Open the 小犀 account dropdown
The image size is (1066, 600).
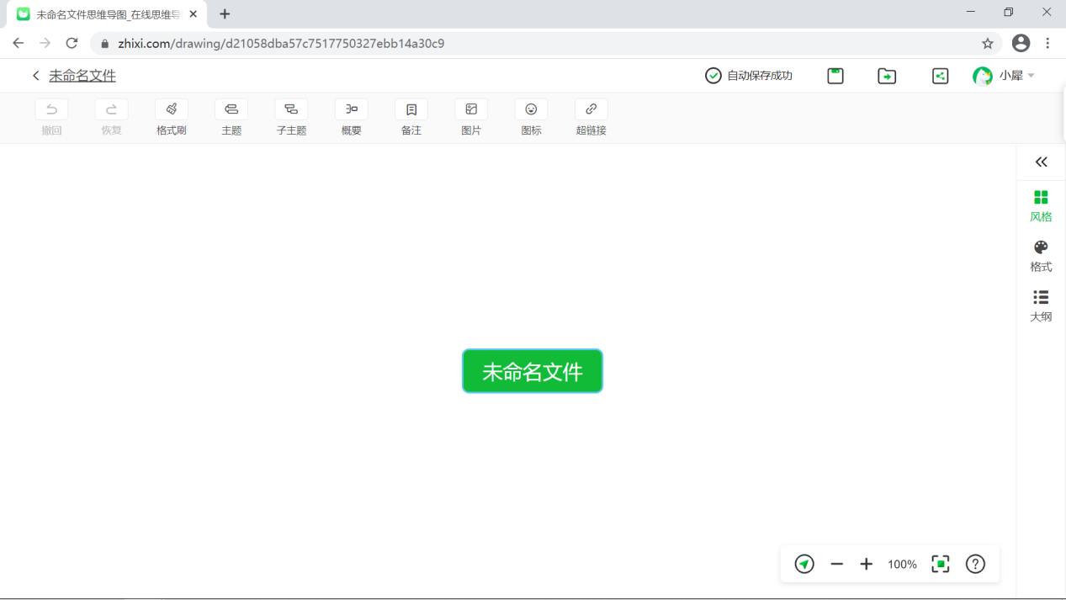(x=1004, y=76)
